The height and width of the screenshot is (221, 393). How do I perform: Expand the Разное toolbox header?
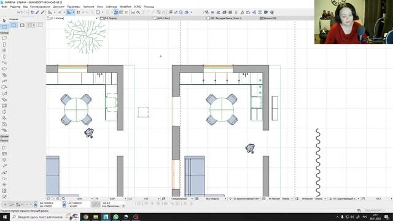[4, 141]
